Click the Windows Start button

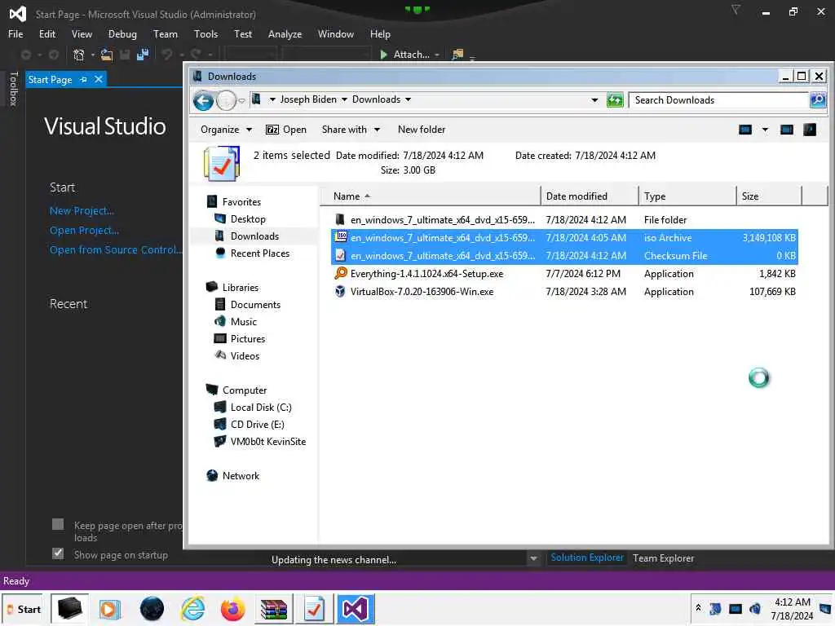[23, 609]
